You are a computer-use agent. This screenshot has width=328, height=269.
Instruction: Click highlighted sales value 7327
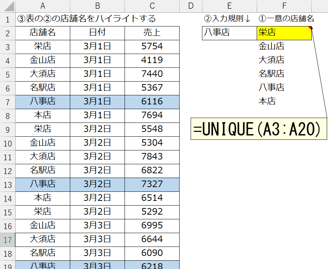(x=152, y=185)
